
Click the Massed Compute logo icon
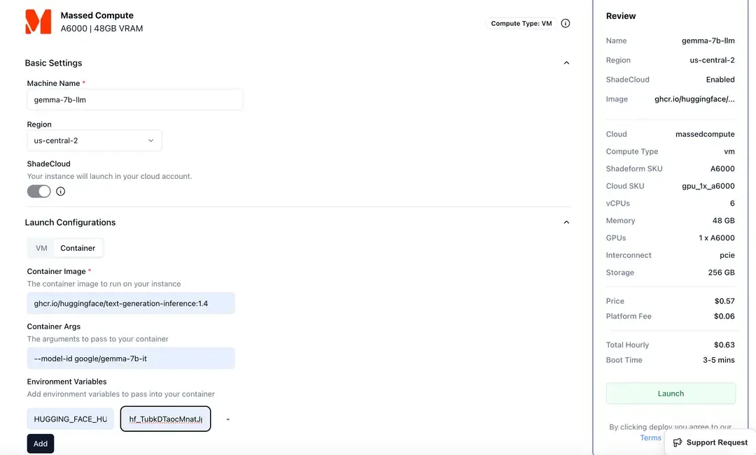click(x=38, y=22)
